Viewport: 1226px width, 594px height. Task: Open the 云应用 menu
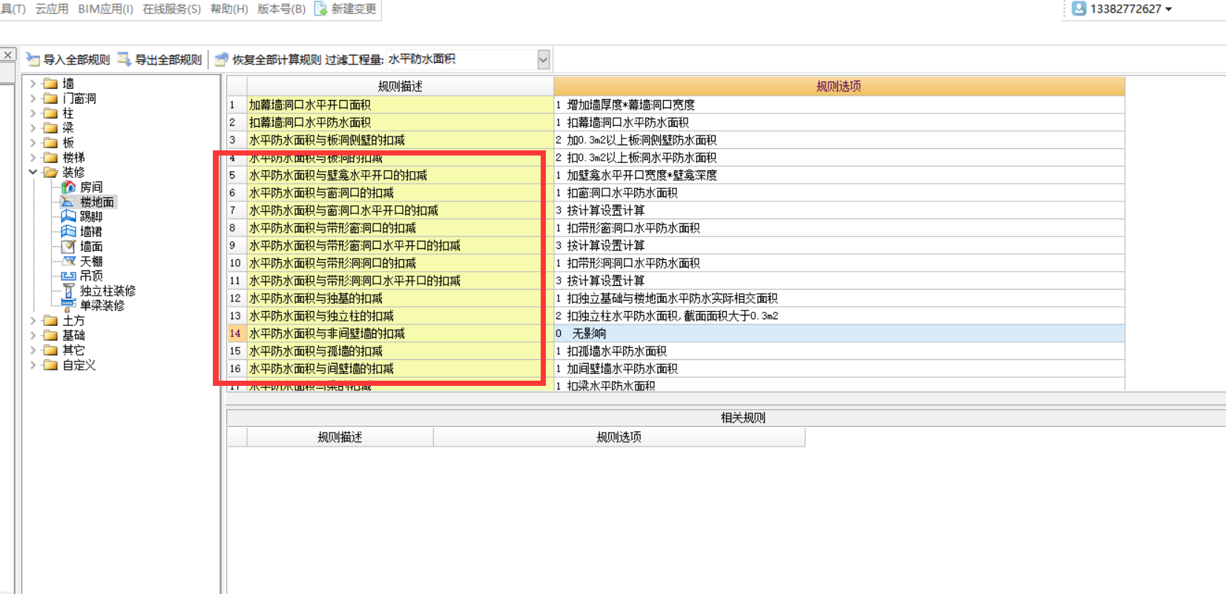click(52, 9)
